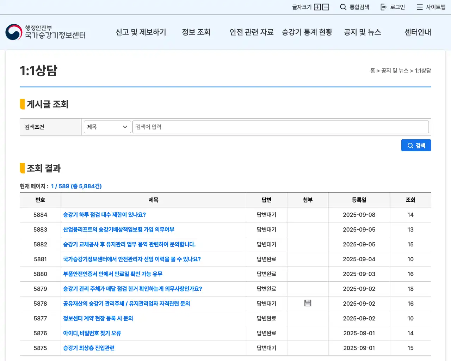
Task: Click the blue 검색 button
Action: [416, 145]
